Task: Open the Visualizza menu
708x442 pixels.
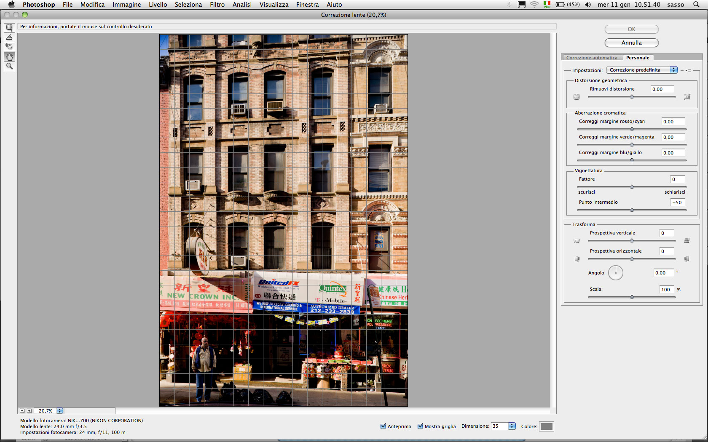Action: pos(274,5)
